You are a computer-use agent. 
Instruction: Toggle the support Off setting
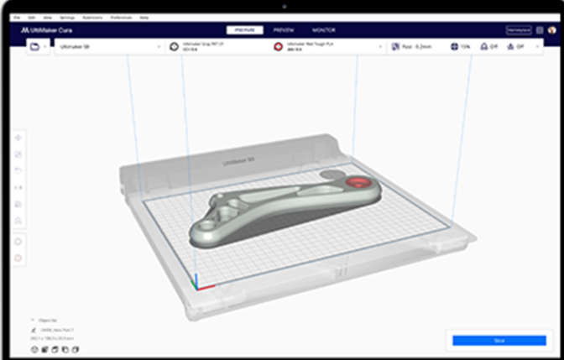(488, 48)
